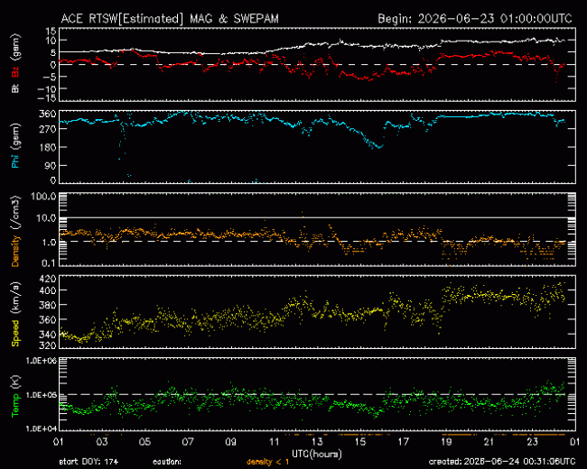Click the "23" hour label on the time axis

532,442
